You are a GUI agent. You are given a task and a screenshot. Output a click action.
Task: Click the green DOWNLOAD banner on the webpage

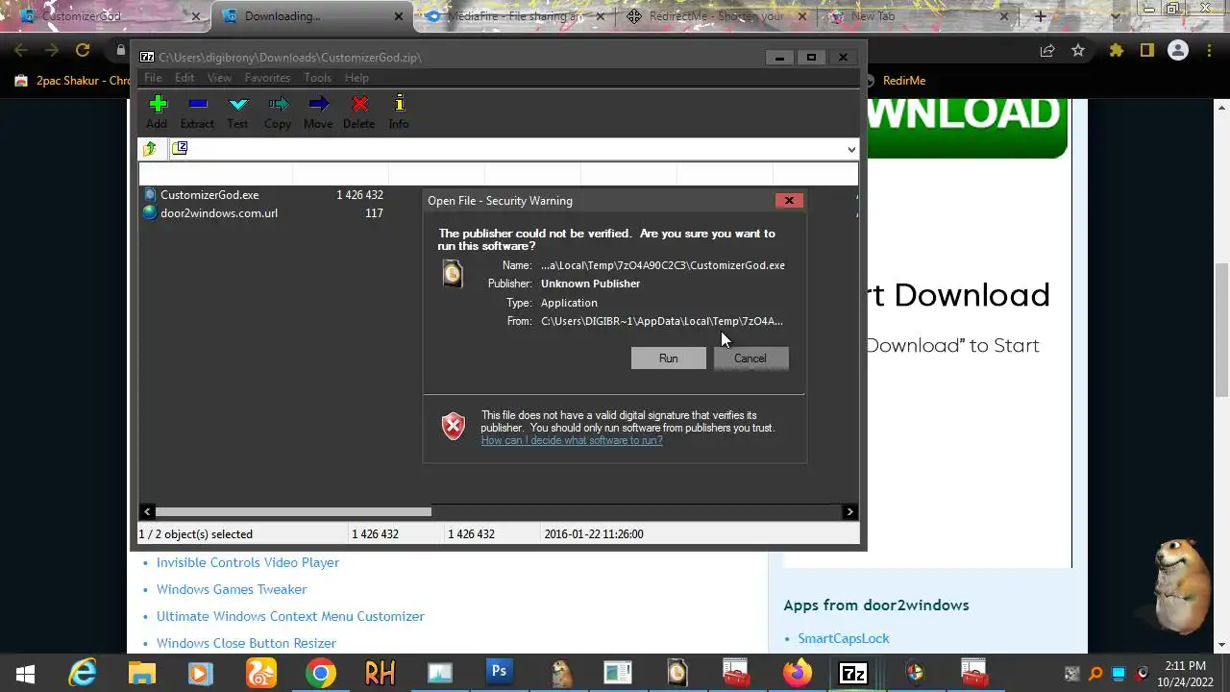pos(967,128)
